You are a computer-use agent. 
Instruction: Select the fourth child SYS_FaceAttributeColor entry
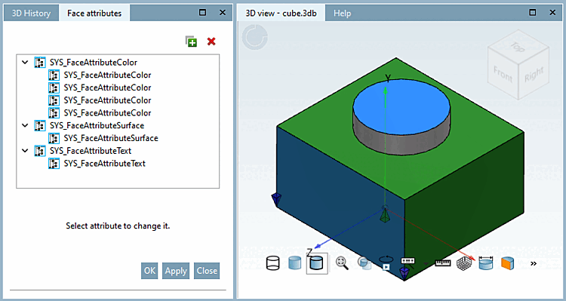click(x=108, y=113)
